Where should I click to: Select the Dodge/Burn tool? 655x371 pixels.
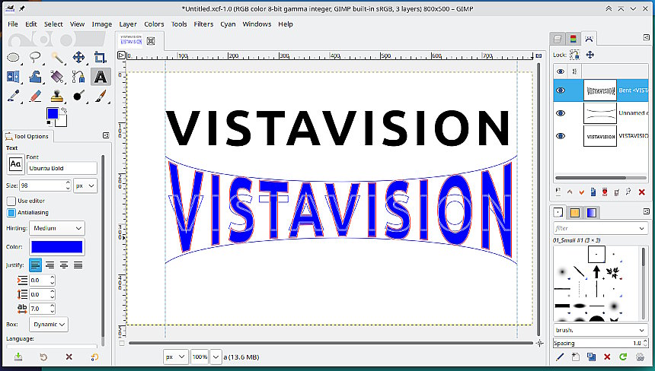(79, 97)
